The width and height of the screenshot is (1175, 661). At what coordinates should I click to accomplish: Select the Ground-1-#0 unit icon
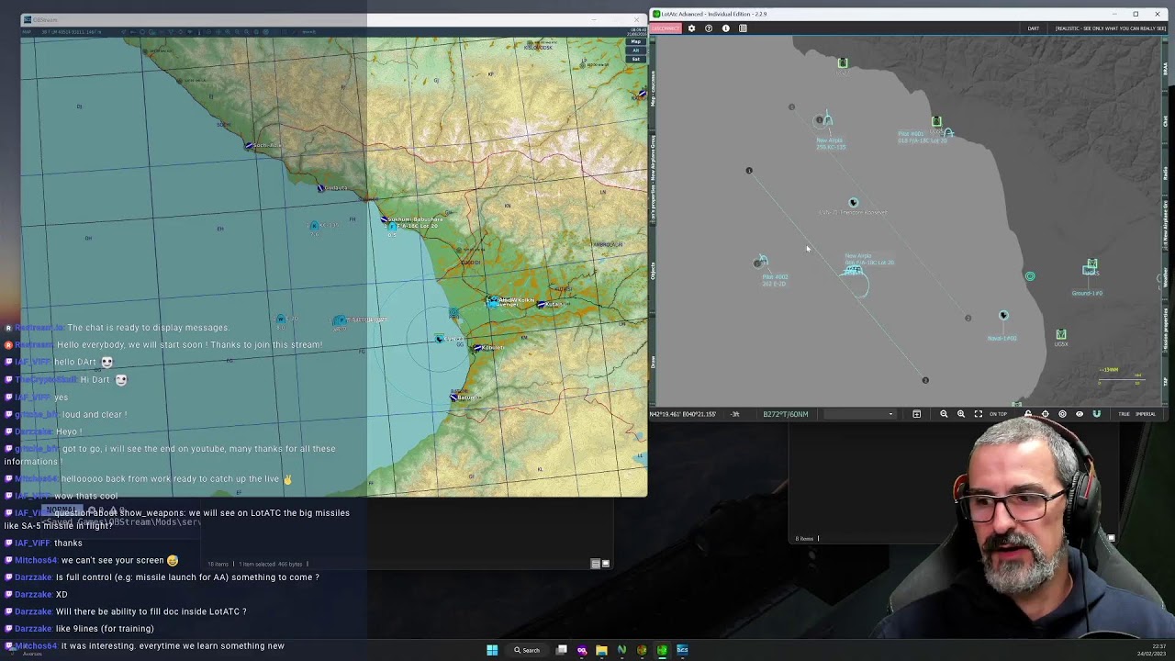(1091, 268)
